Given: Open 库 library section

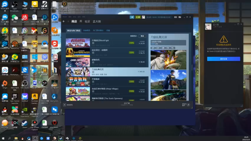Looking at the screenshot, I should pyautogui.click(x=81, y=21).
